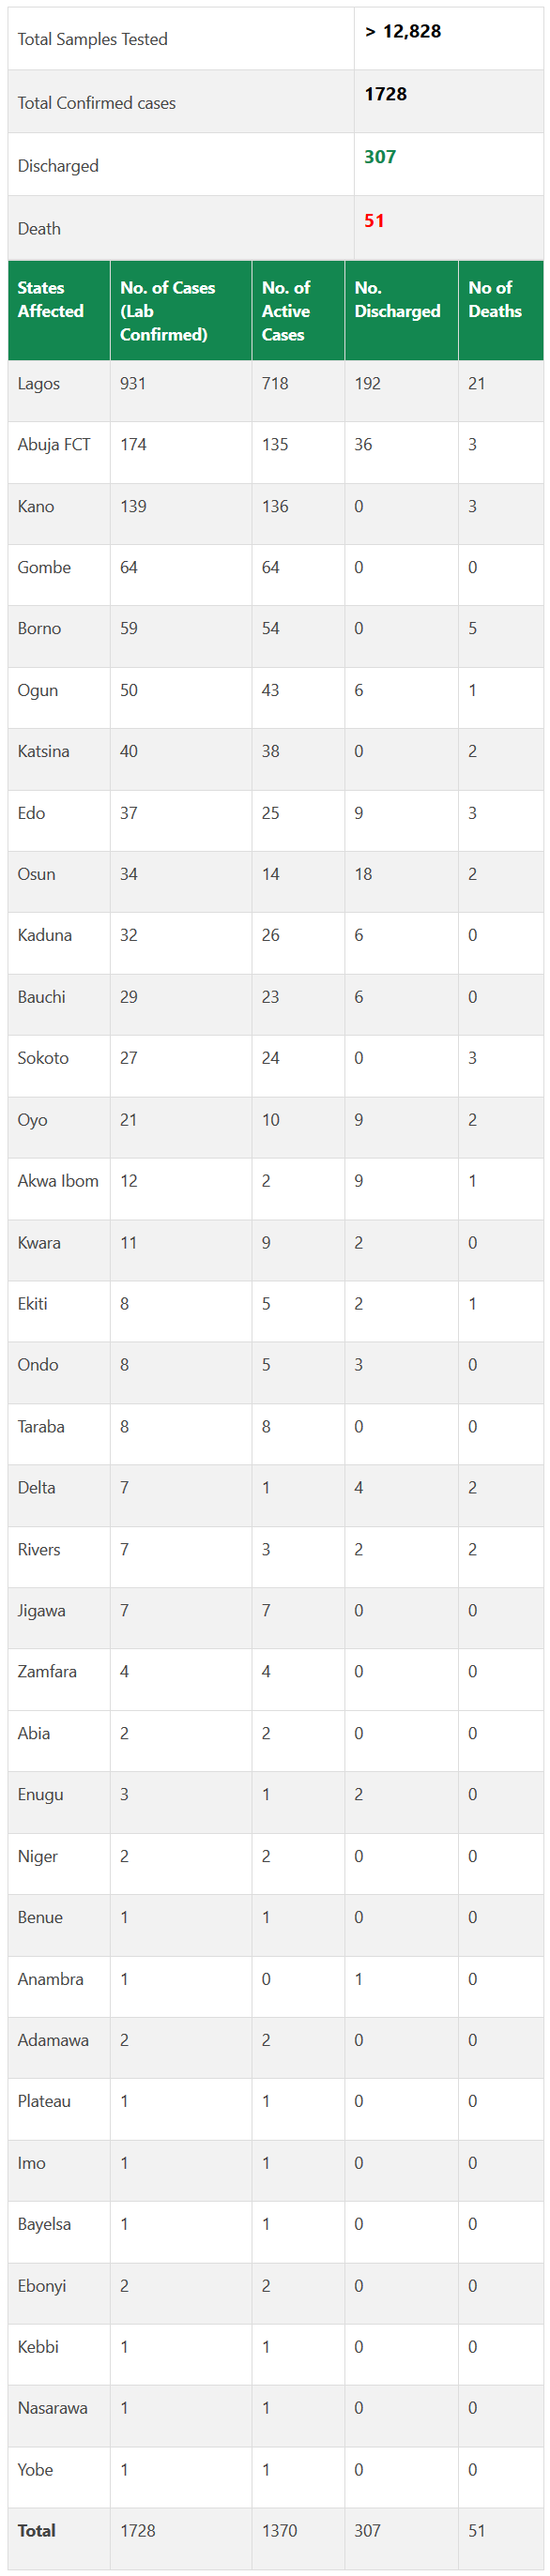
Task: Click the bold Total row label
Action: coord(37,2530)
